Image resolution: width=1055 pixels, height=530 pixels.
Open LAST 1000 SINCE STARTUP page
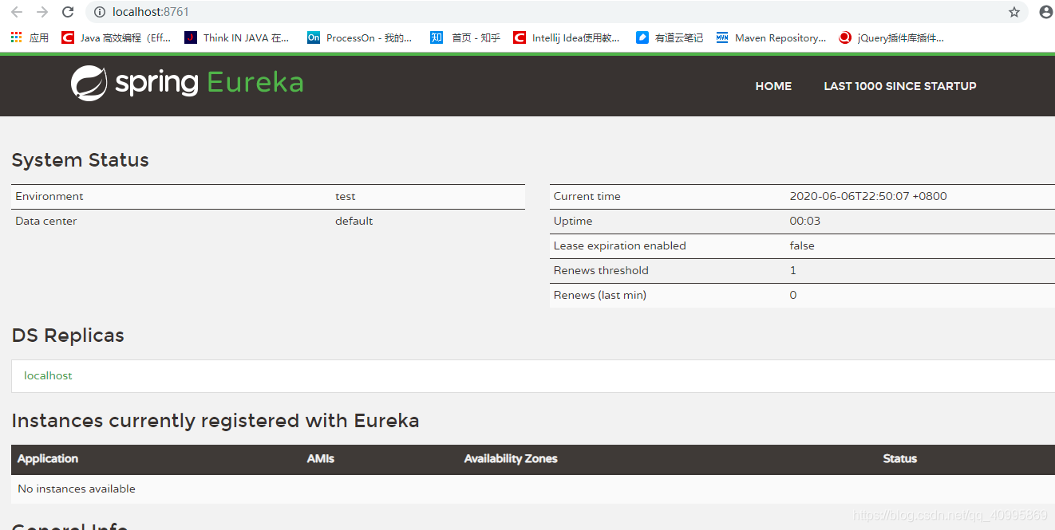point(900,86)
